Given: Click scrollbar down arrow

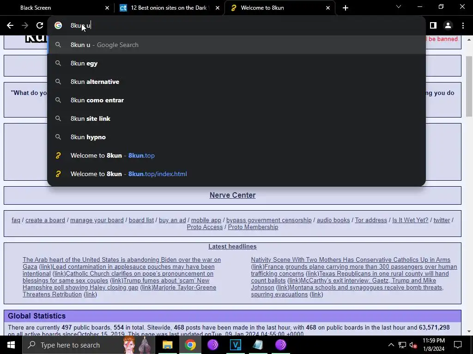Looking at the screenshot, I should (469, 331).
